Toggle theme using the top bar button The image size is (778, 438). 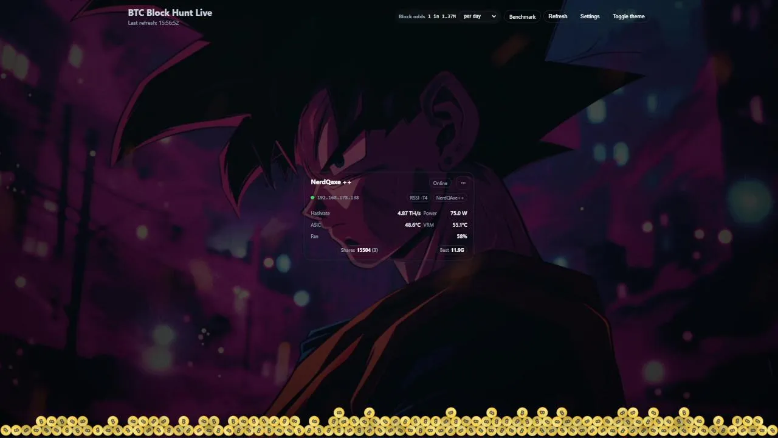click(x=628, y=16)
